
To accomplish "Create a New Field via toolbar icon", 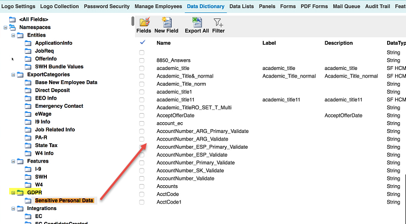I will pos(167,22).
